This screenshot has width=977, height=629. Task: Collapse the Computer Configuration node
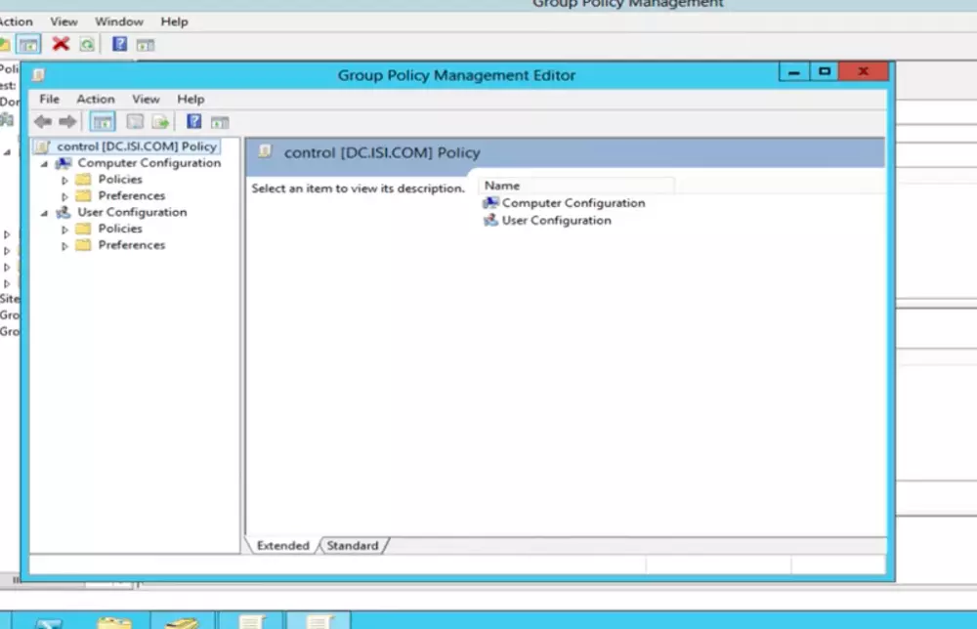44,164
